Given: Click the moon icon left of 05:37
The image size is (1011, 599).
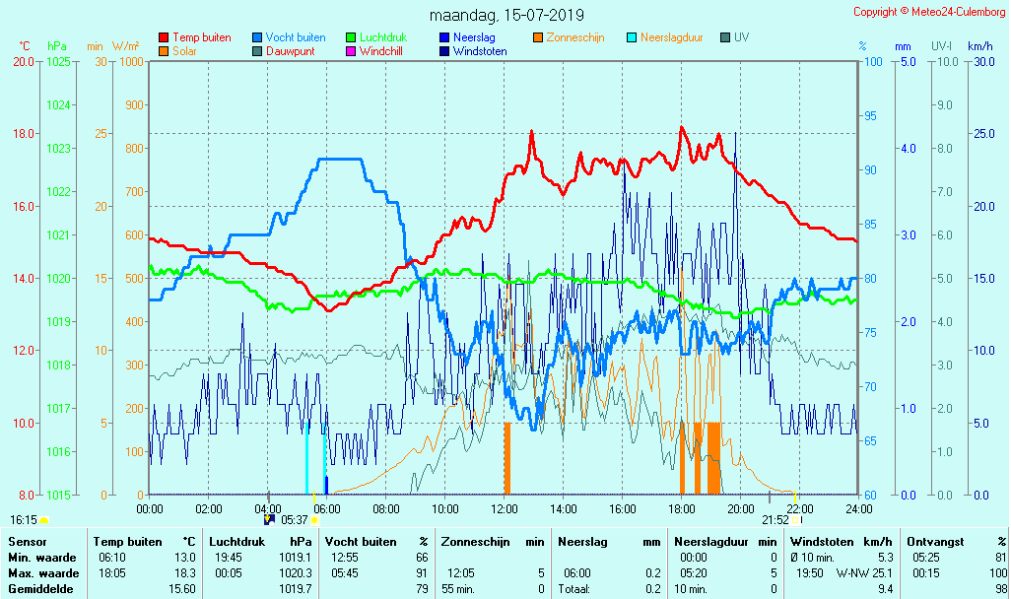Looking at the screenshot, I should (x=271, y=519).
